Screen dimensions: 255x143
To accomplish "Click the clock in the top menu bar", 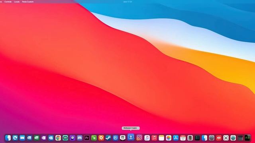I will pyautogui.click(x=127, y=2).
